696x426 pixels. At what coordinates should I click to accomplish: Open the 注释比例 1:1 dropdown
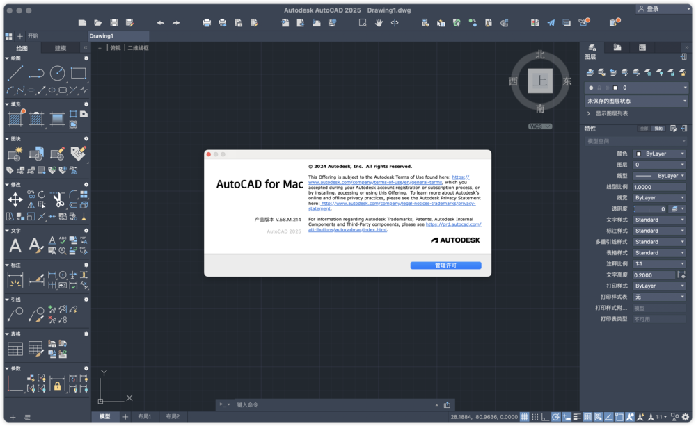(x=659, y=264)
